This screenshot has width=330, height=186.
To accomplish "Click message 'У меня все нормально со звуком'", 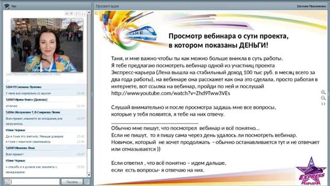I will coord(28,93).
